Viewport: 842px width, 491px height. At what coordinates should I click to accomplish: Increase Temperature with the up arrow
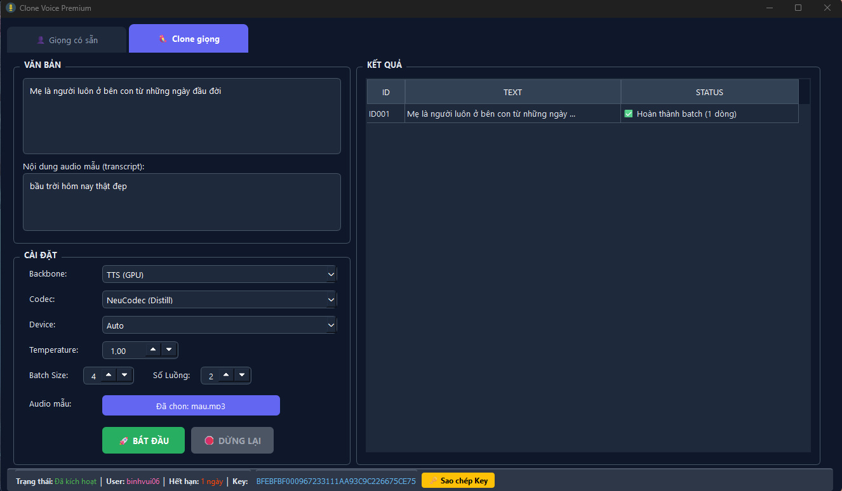153,350
